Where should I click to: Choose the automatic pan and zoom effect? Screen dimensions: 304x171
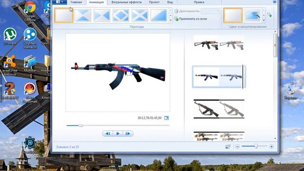252,15
